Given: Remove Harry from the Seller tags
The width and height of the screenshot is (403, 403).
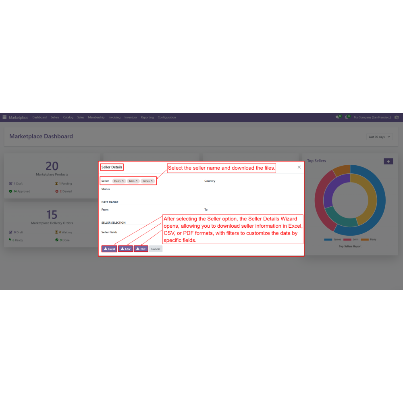Looking at the screenshot, I should (x=123, y=181).
